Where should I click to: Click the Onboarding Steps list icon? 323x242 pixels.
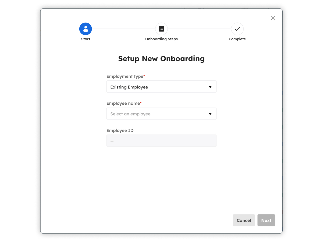[x=161, y=29]
